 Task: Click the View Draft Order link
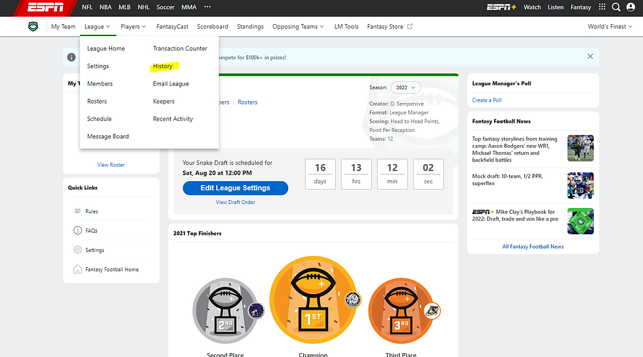coord(236,202)
